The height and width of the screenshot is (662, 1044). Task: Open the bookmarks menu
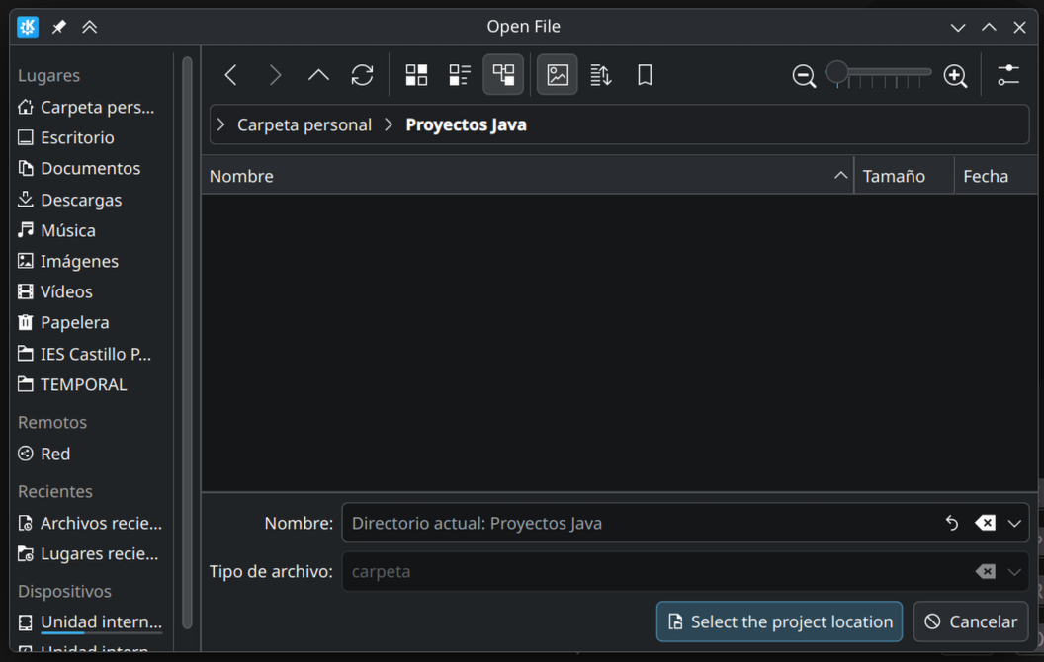point(645,75)
